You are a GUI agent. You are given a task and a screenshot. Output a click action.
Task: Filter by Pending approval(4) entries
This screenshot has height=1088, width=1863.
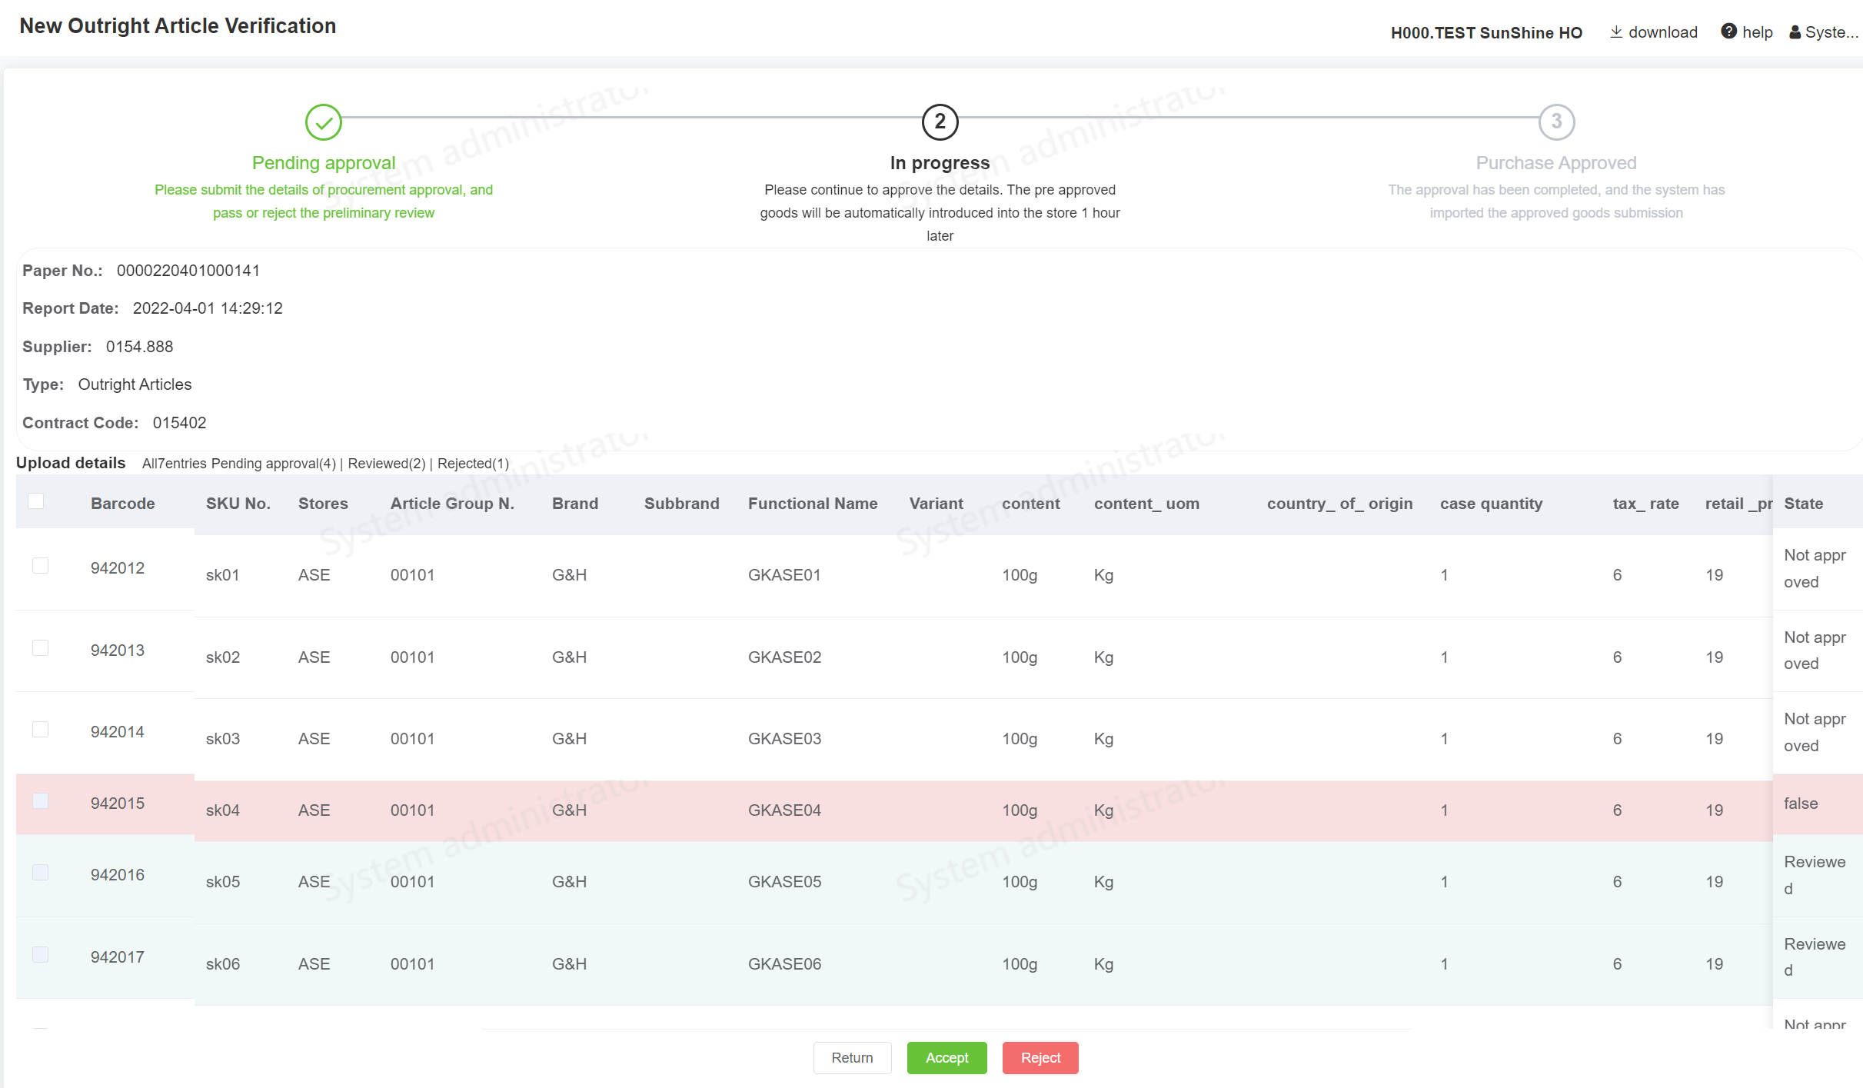click(x=273, y=464)
